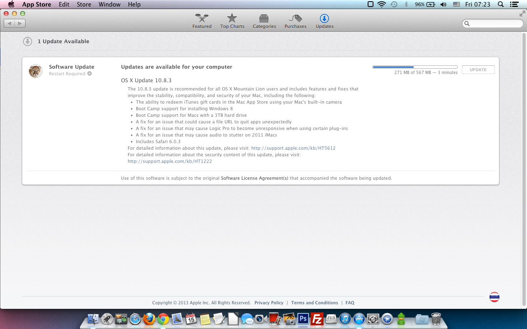This screenshot has height=329, width=527.
Task: Launch FileZilla from the Dock
Action: [x=317, y=319]
